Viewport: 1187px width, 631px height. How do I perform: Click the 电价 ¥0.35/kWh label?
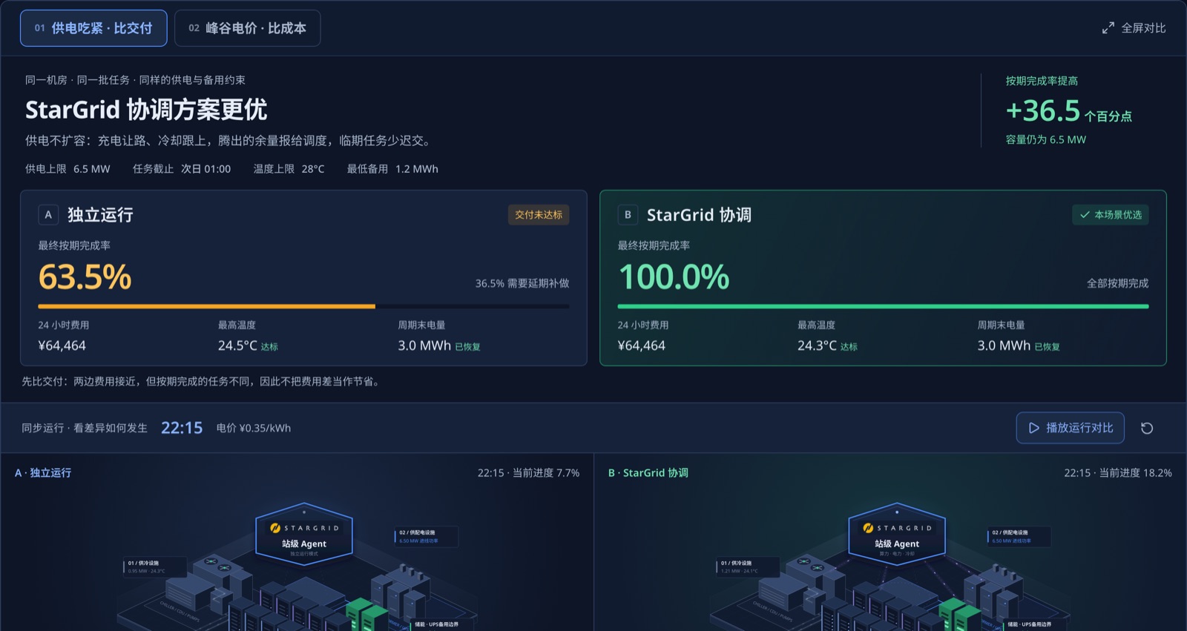254,428
